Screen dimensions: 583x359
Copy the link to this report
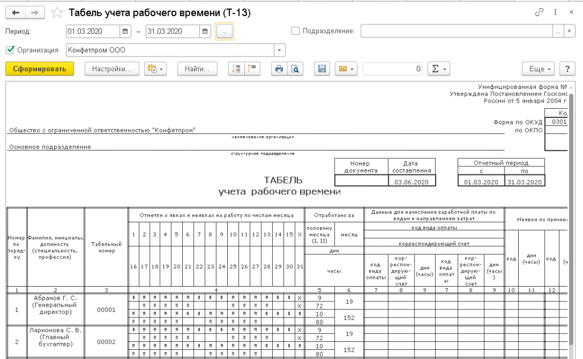click(x=539, y=13)
